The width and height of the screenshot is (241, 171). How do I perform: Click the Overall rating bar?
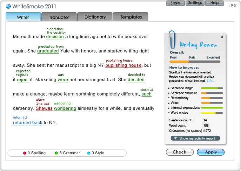pyautogui.click(x=195, y=62)
